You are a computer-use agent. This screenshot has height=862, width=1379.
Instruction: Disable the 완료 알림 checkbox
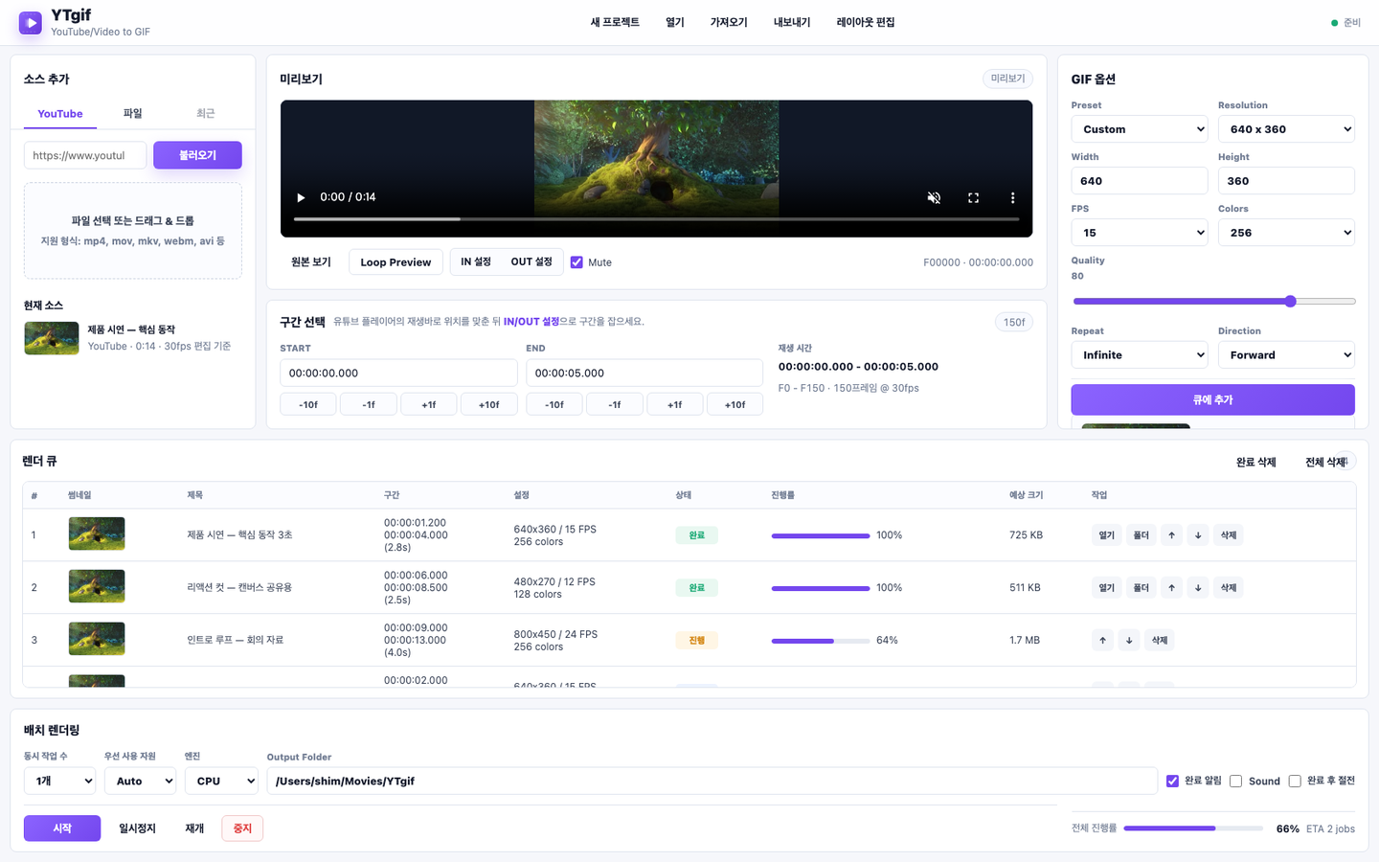pyautogui.click(x=1172, y=781)
